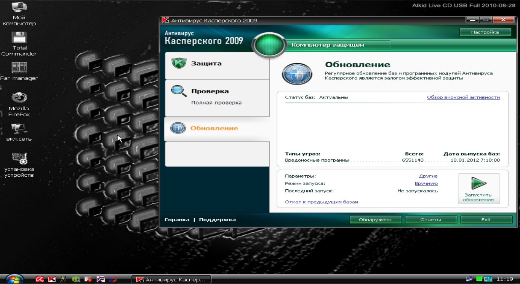Click the Статус баз: Актуальны text
Viewport: 520px width, 284px height.
pos(317,97)
